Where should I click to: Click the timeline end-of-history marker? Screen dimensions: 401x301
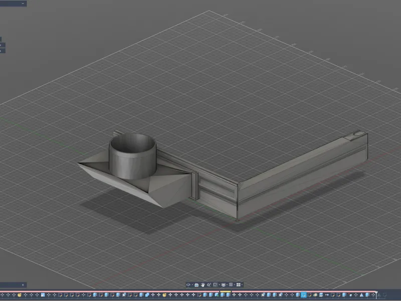[x=376, y=294]
